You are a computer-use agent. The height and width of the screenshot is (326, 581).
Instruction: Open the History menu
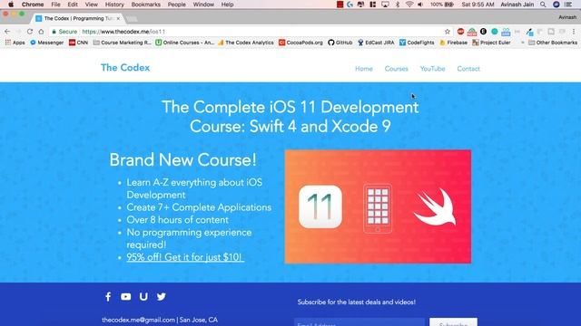click(114, 5)
